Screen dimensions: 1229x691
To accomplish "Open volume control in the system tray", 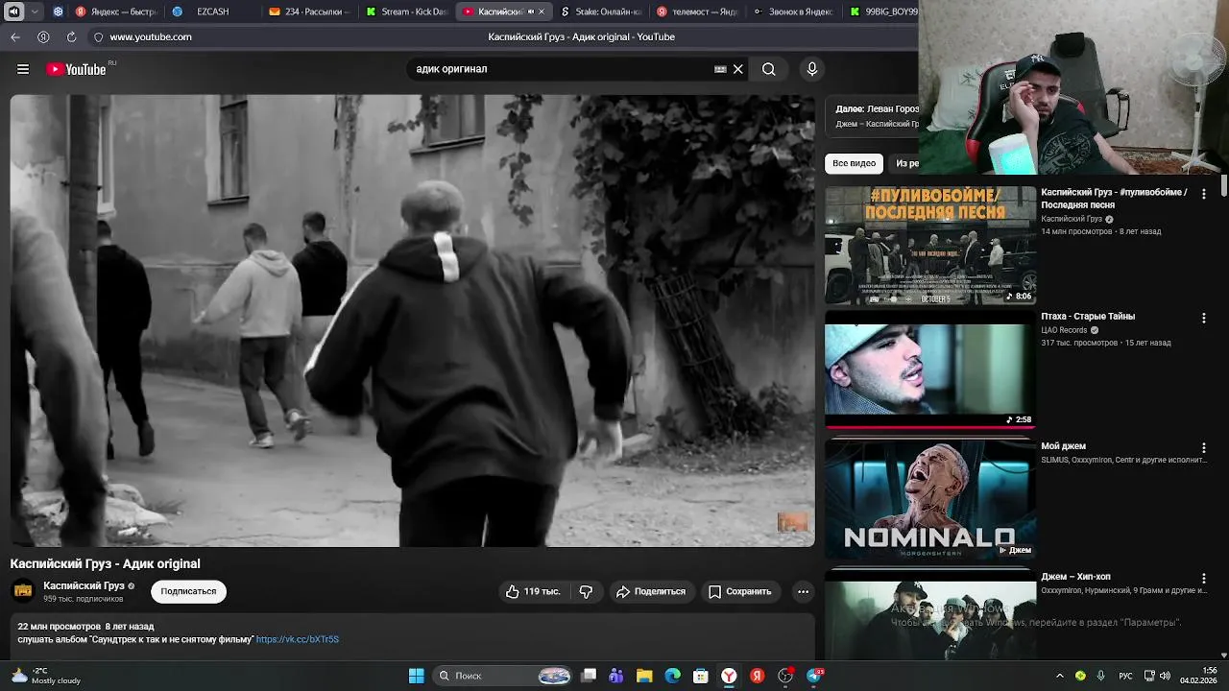I will pyautogui.click(x=1165, y=676).
